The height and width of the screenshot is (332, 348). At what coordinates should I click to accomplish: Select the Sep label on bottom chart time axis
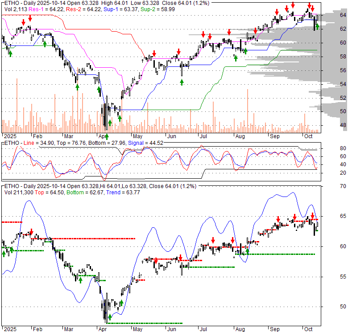[275, 329]
